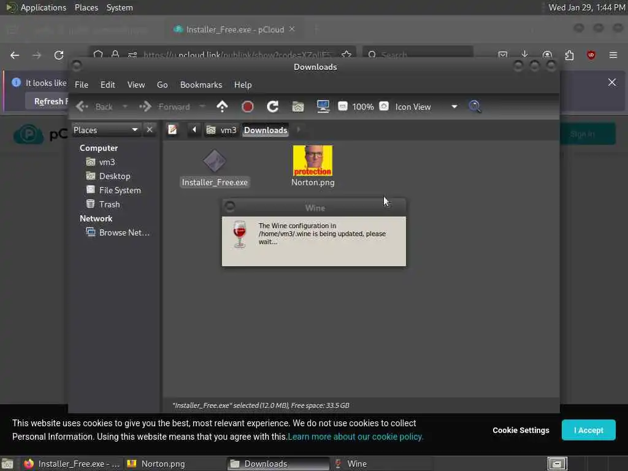The image size is (628, 471).
Task: Go up to parent folder in Downloads window
Action: click(x=222, y=107)
